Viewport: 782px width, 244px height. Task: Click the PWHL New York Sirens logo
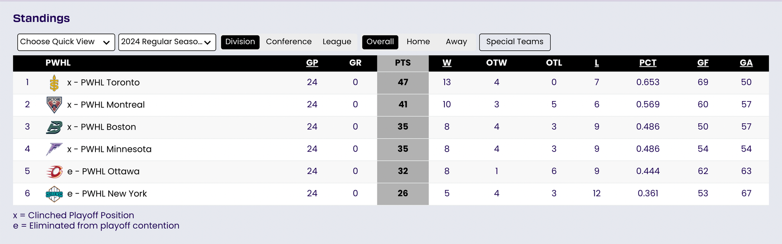pyautogui.click(x=54, y=194)
